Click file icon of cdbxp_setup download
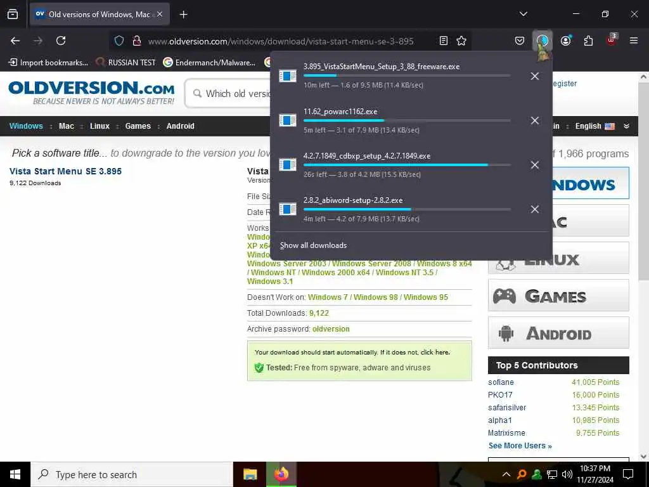This screenshot has height=487, width=649. (x=288, y=165)
